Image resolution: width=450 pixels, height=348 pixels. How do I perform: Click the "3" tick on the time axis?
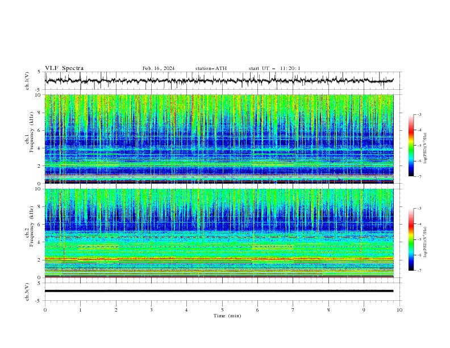click(151, 310)
